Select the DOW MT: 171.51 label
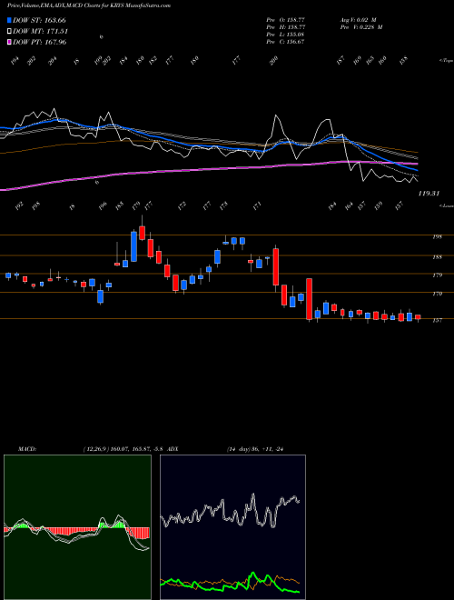This screenshot has height=600, width=454. point(41,32)
